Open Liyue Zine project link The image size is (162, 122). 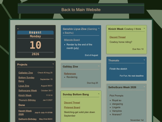(24, 86)
